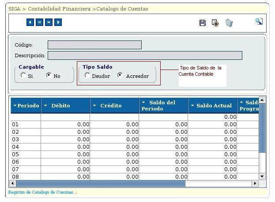Select the Cargable No radio button
The image size is (275, 202).
click(49, 75)
